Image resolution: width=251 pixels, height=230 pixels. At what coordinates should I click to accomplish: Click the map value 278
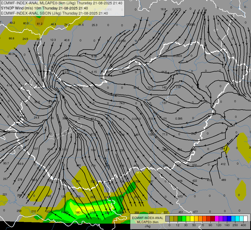20,180
